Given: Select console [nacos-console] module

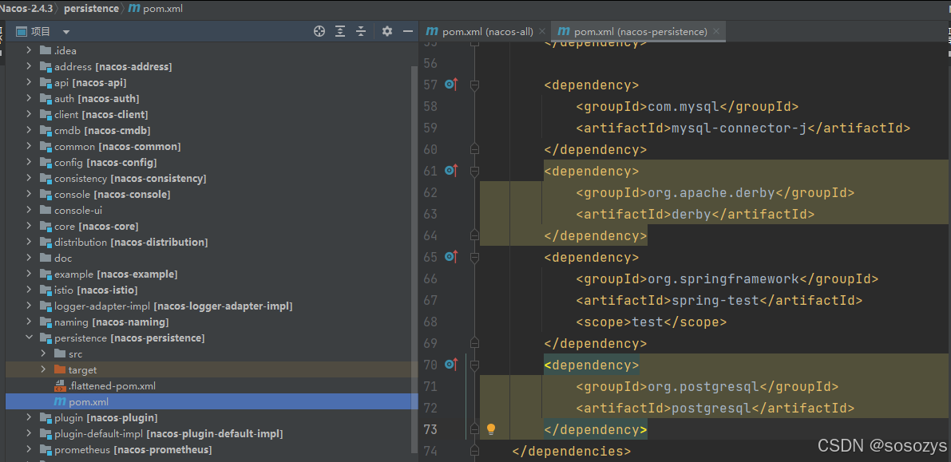Looking at the screenshot, I should coord(112,195).
